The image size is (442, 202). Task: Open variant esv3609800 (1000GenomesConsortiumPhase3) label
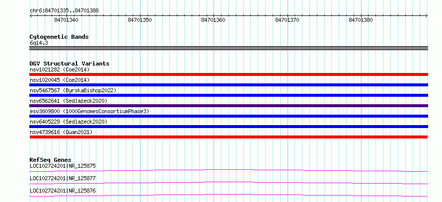(89, 111)
